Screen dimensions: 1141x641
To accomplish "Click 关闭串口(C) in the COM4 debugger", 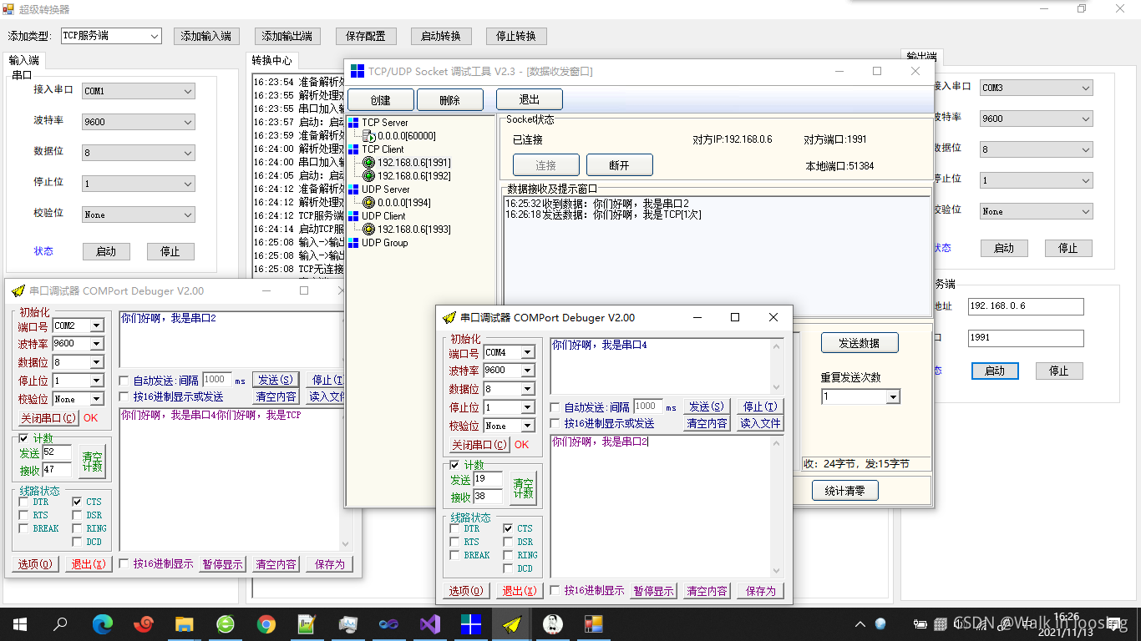I will point(479,445).
